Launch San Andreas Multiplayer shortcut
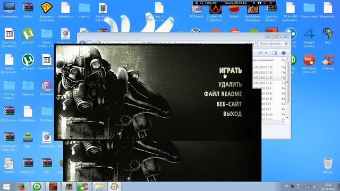 click(x=253, y=13)
